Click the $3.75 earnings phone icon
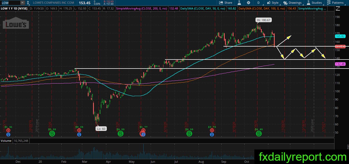 [212, 130]
